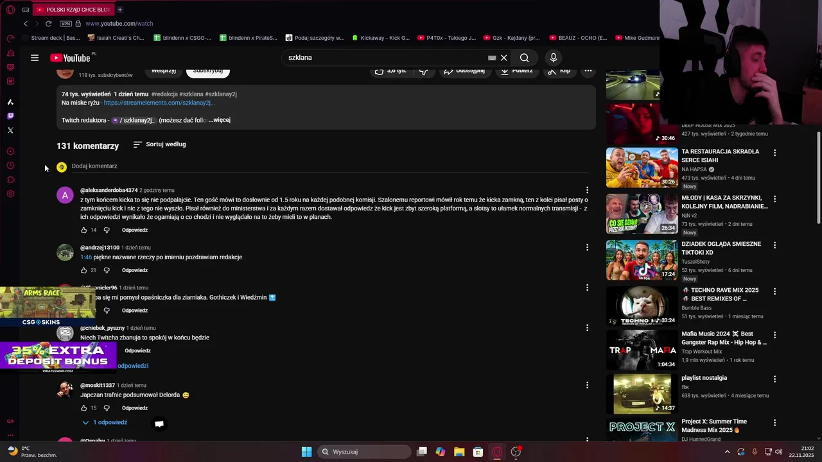822x462 pixels.
Task: Reply to andrzej13100 with Odpowiedz
Action: (135, 270)
